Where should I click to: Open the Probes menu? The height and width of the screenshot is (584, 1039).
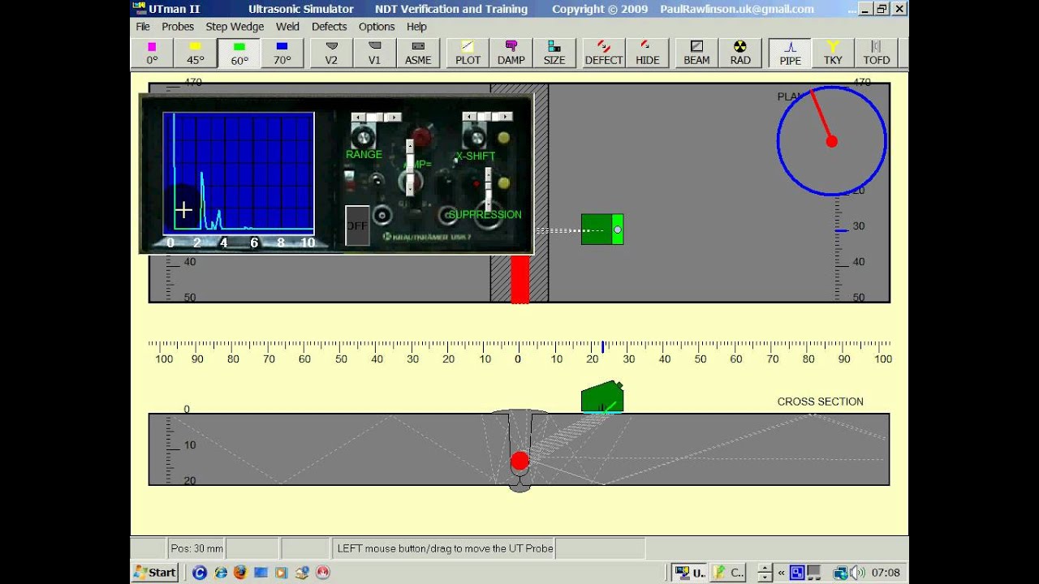178,27
